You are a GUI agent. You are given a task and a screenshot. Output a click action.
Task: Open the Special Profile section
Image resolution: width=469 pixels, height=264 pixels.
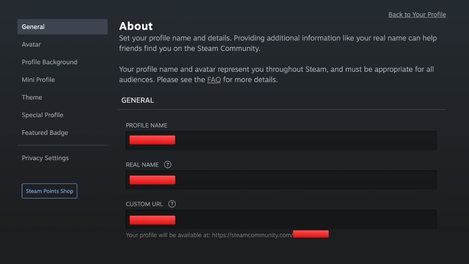(x=43, y=115)
